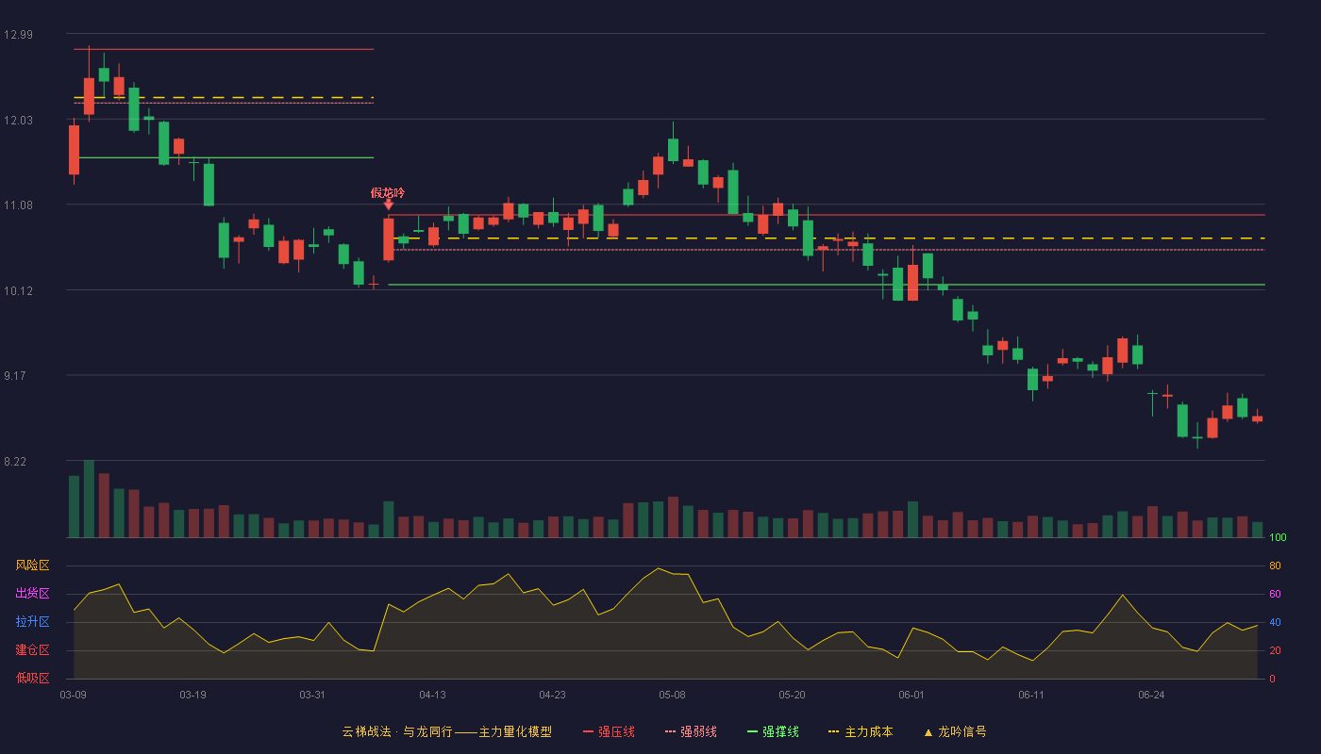Click the 03-31 date label
The width and height of the screenshot is (1321, 754).
click(312, 695)
